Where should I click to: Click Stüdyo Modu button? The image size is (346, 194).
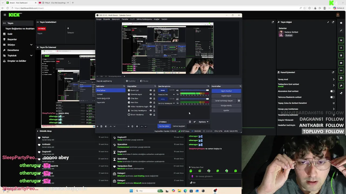226,105
